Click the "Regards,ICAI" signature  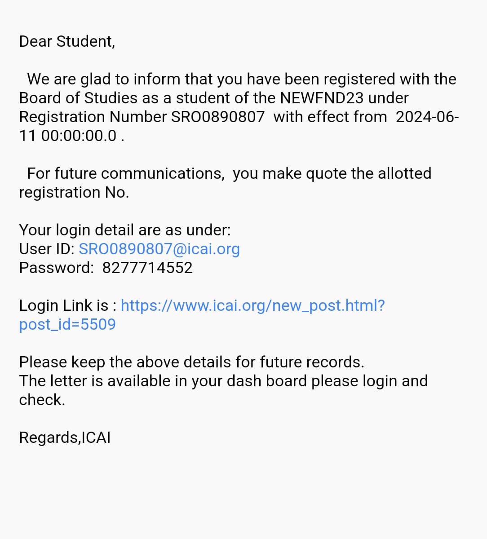point(65,437)
